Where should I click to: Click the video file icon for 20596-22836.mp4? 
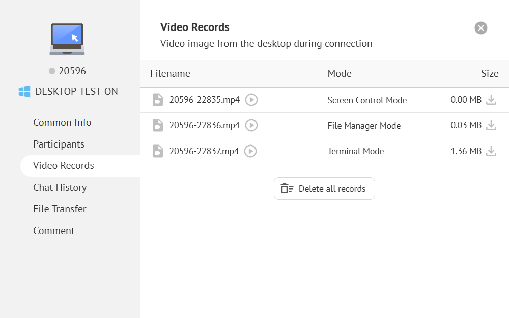click(x=158, y=125)
